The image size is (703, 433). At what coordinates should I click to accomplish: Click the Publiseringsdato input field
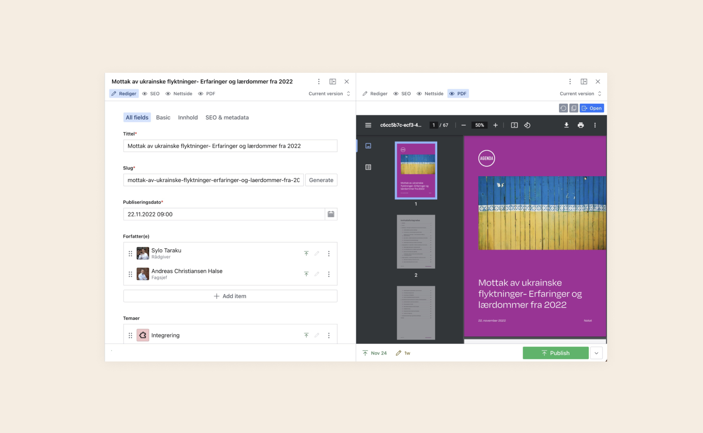click(x=224, y=214)
